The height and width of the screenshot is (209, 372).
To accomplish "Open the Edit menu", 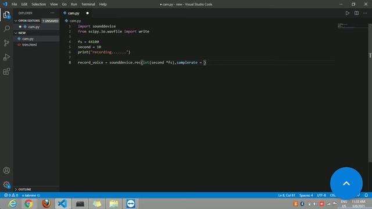I will pos(24,4).
